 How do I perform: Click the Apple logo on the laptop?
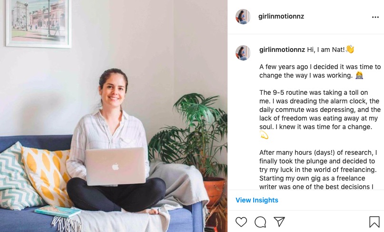coord(115,167)
